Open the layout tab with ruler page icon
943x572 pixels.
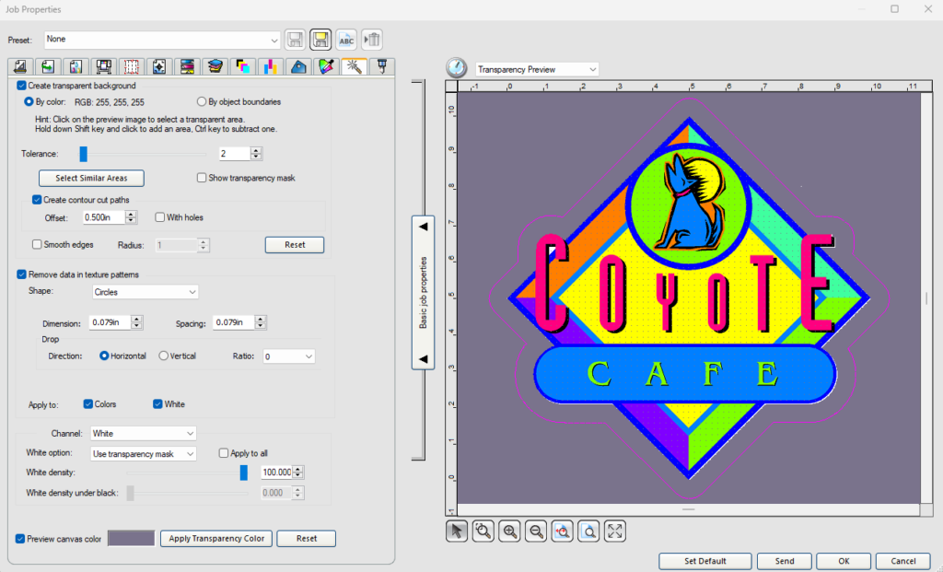click(x=20, y=66)
